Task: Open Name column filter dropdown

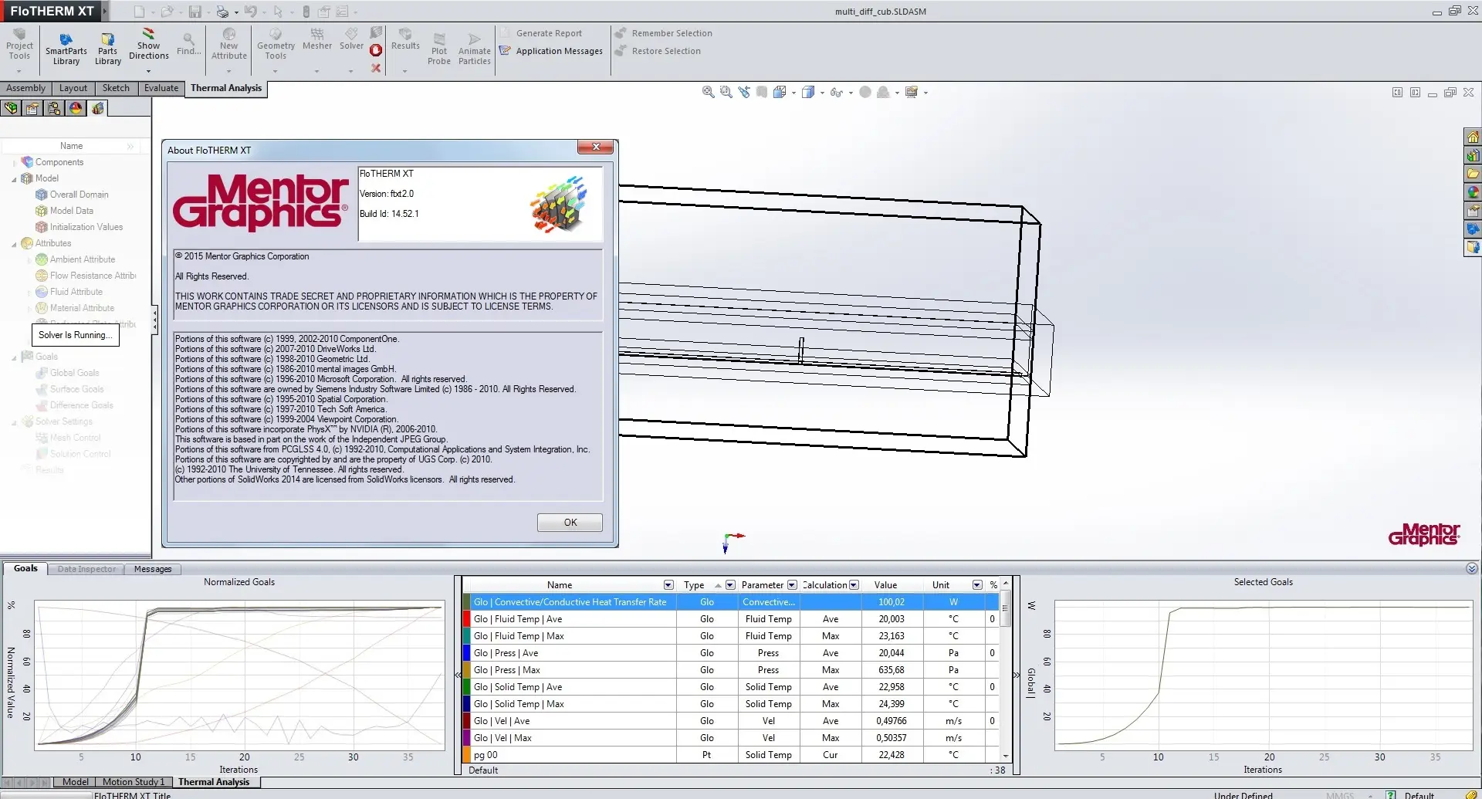Action: coord(668,585)
